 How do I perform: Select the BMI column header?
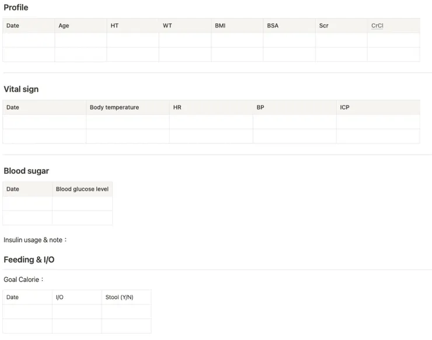[220, 26]
